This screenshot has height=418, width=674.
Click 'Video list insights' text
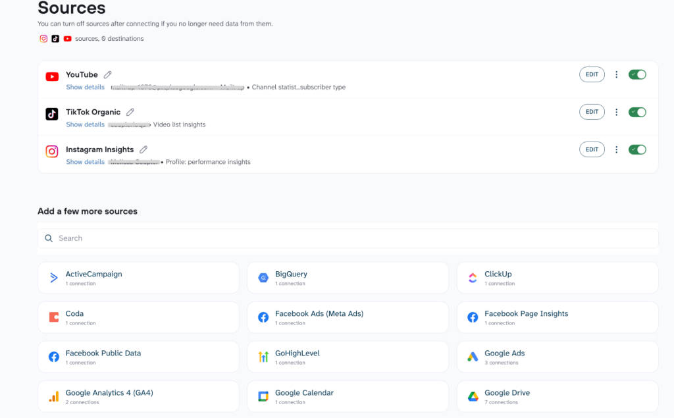click(x=179, y=124)
